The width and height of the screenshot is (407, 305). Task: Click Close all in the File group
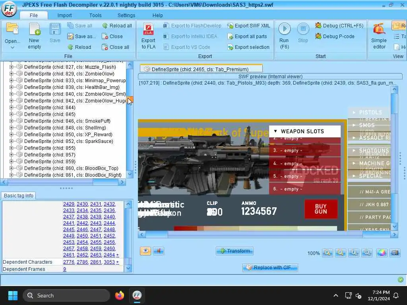116,47
